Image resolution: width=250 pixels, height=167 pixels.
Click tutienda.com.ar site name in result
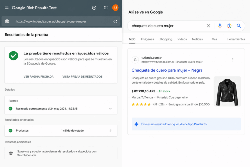tap(151, 58)
